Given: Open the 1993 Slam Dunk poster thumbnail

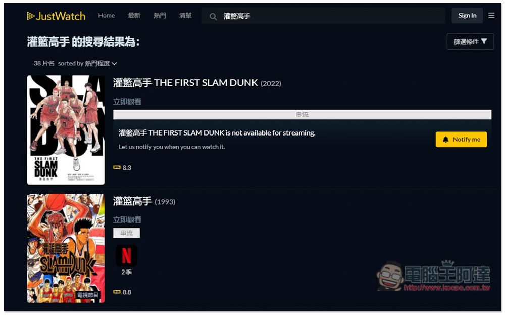Looking at the screenshot, I should pos(66,248).
